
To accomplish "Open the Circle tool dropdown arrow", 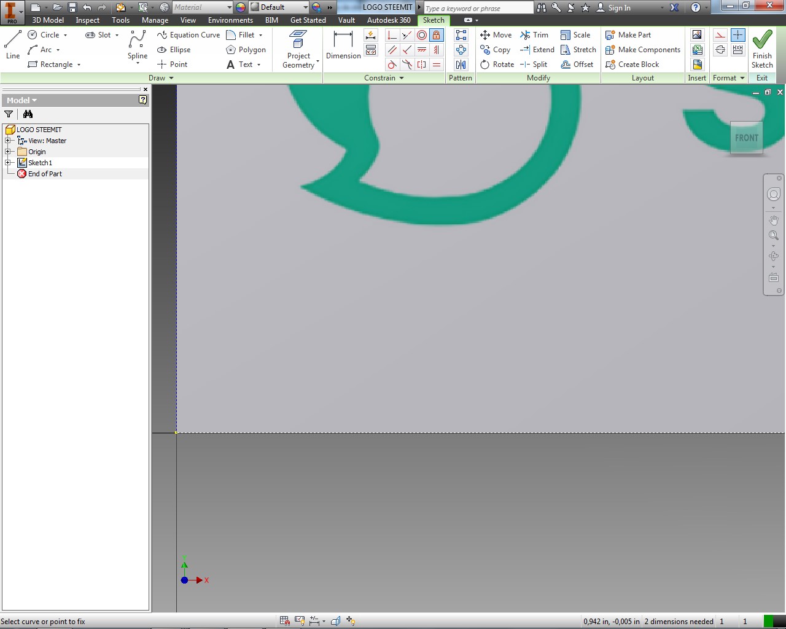I will pos(65,36).
